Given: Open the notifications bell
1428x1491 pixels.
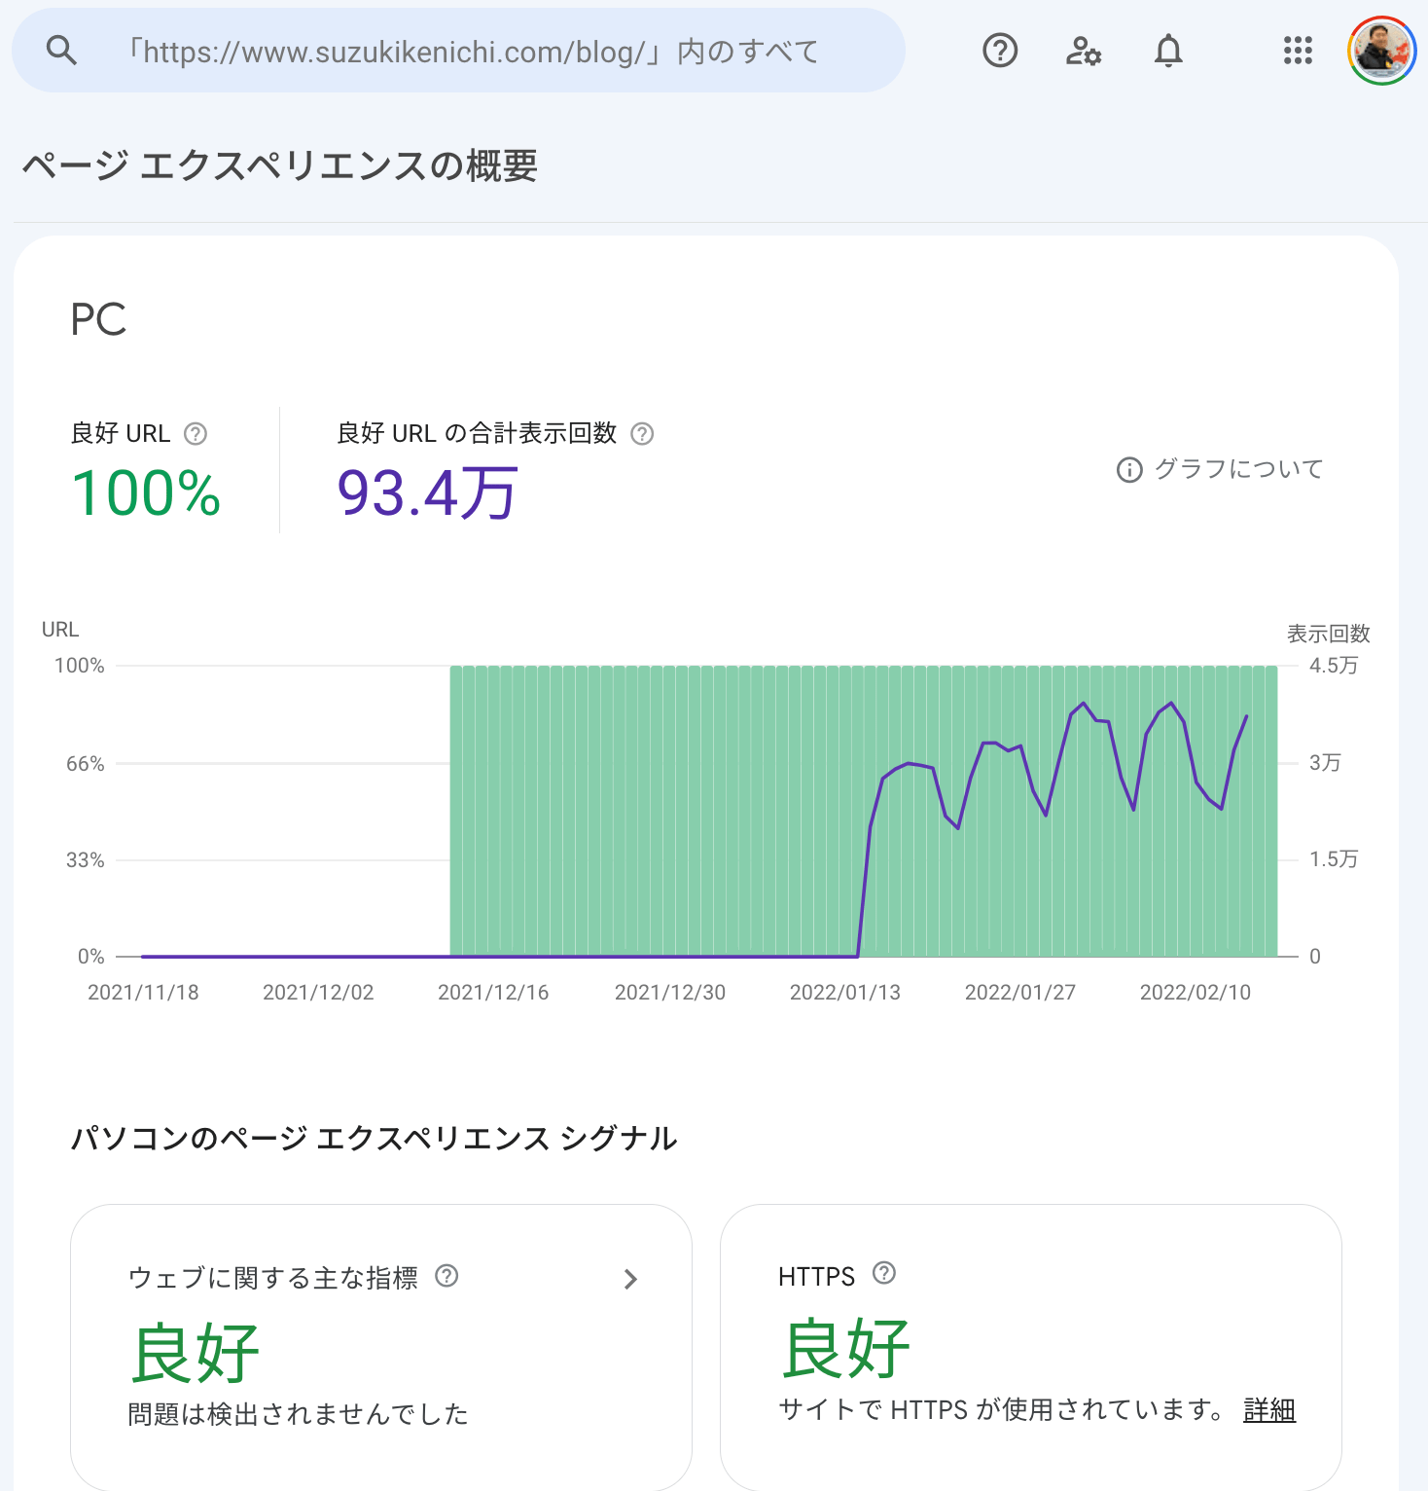Looking at the screenshot, I should 1168,51.
